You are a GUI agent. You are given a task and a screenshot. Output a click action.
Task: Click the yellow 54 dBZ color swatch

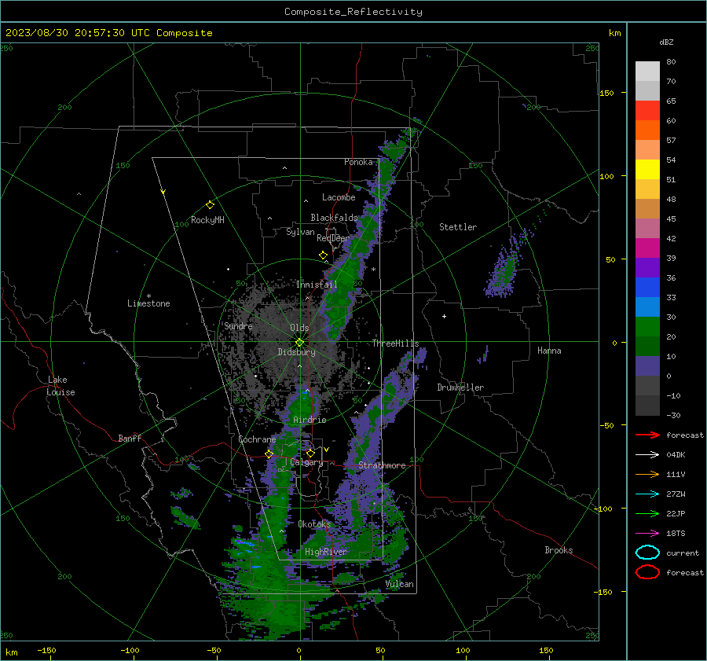(647, 170)
